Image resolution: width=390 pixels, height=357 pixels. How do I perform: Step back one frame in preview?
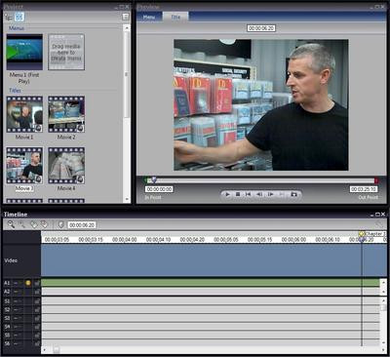pos(259,194)
